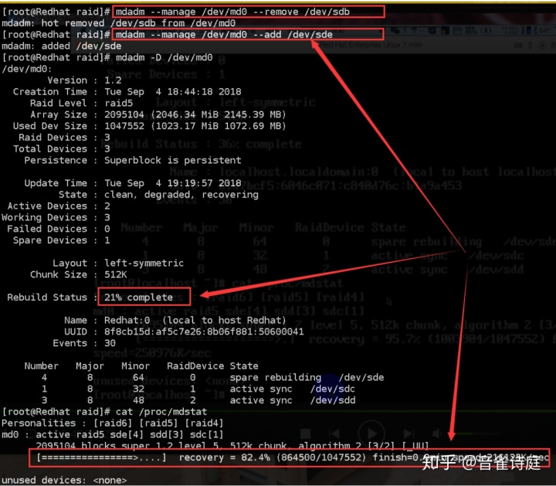556x486 pixels.
Task: Click the 'mdadm -D /dev/md0' command
Action: point(164,57)
